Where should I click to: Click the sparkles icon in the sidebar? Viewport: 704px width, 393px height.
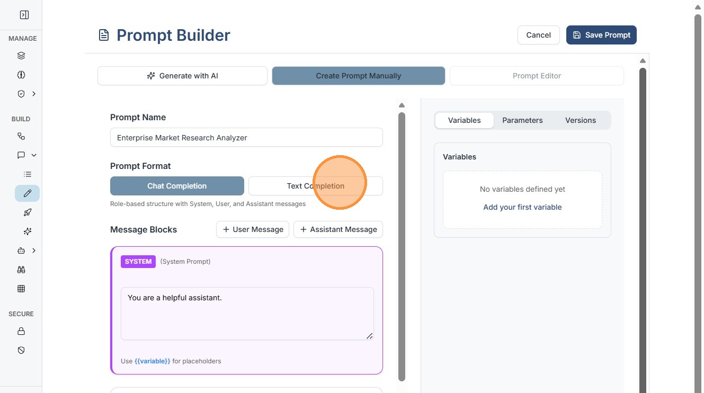click(28, 231)
